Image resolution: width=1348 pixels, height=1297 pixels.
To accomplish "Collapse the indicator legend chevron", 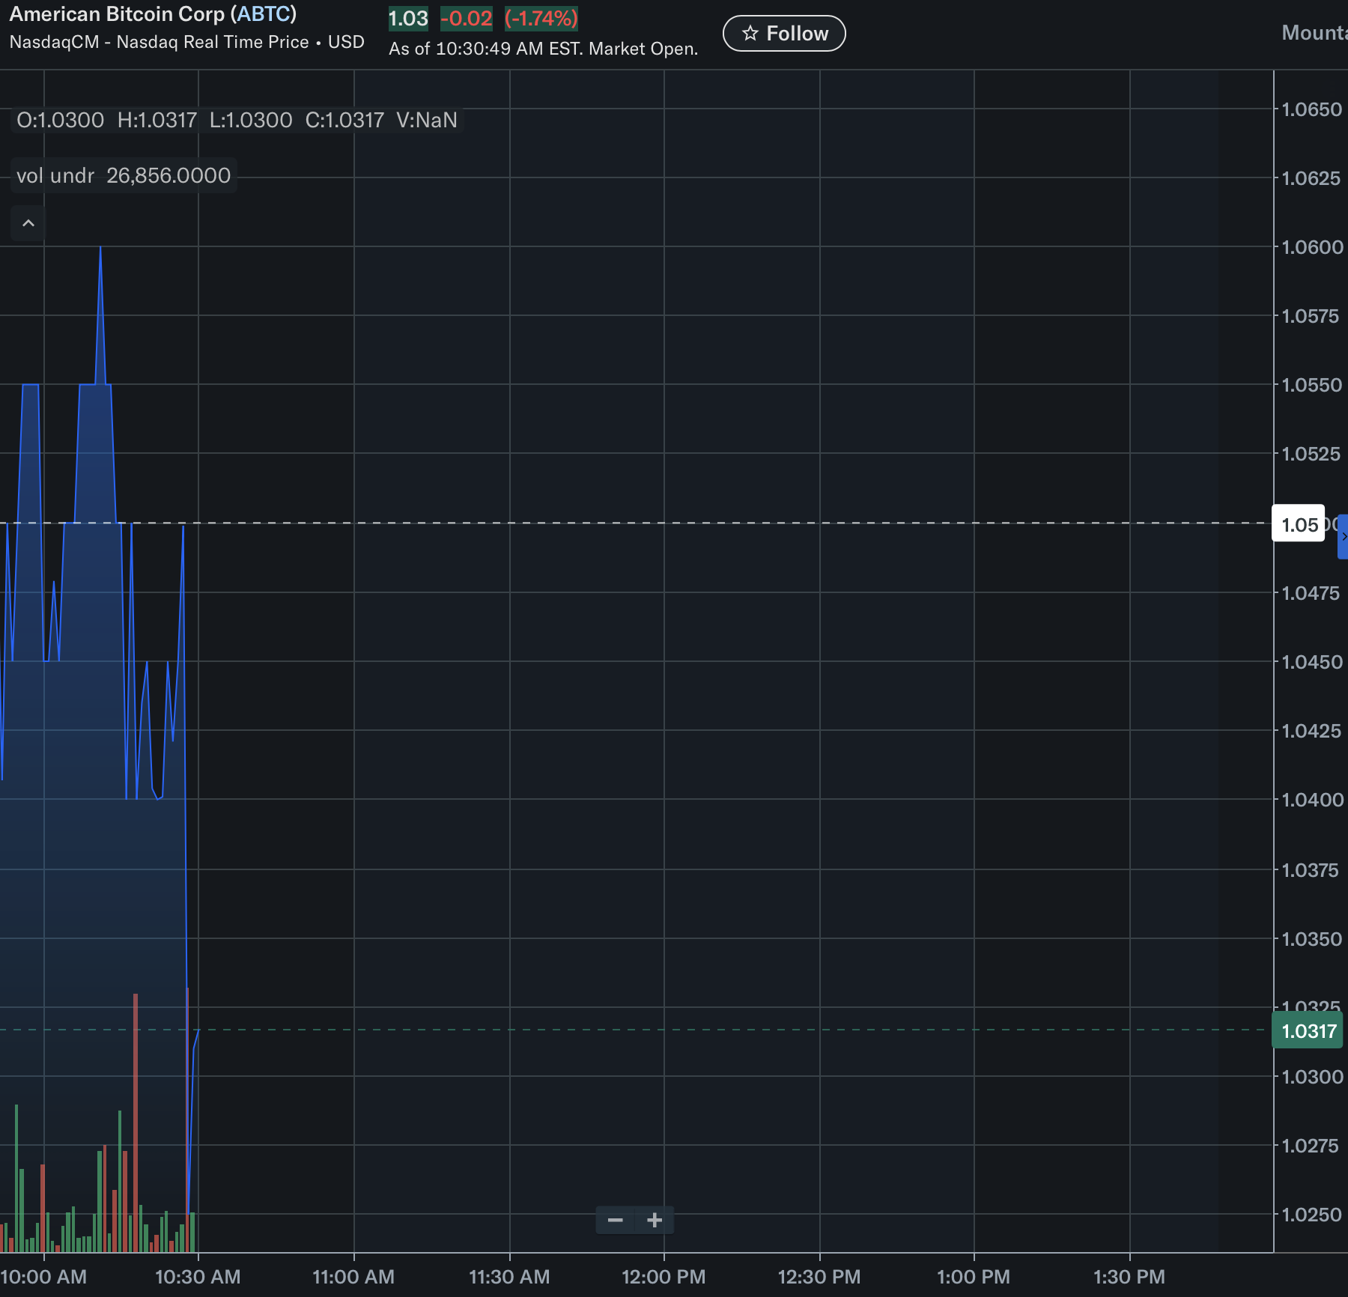I will (x=28, y=223).
